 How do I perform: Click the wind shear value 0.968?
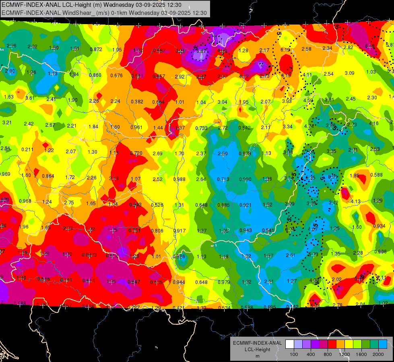25,201
